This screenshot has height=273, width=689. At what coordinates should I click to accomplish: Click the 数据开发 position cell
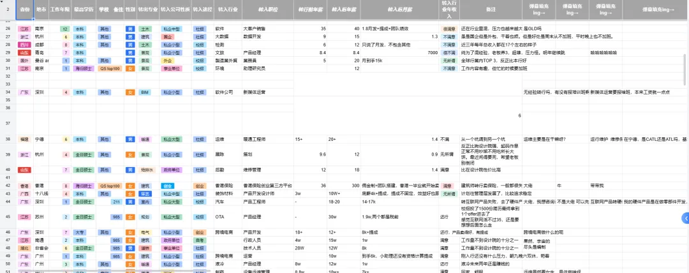[267, 36]
